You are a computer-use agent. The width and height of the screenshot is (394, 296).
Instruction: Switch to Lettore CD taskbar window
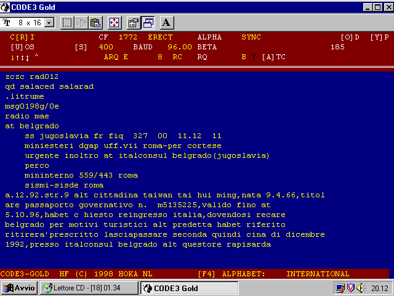[x=89, y=288]
